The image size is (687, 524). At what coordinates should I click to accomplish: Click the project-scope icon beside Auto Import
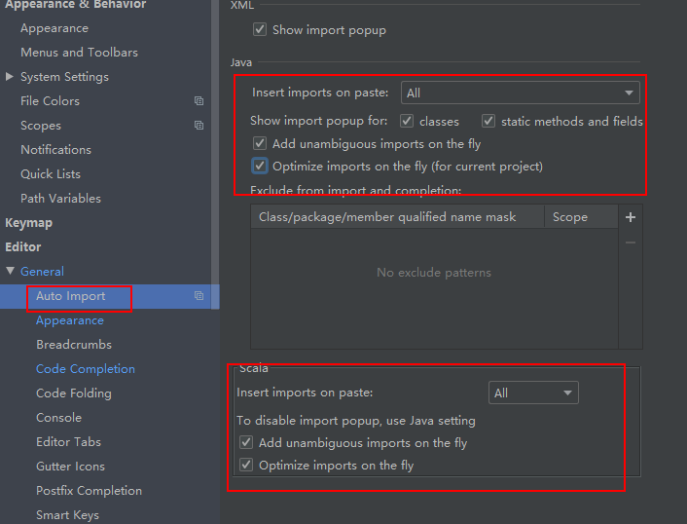tap(199, 296)
